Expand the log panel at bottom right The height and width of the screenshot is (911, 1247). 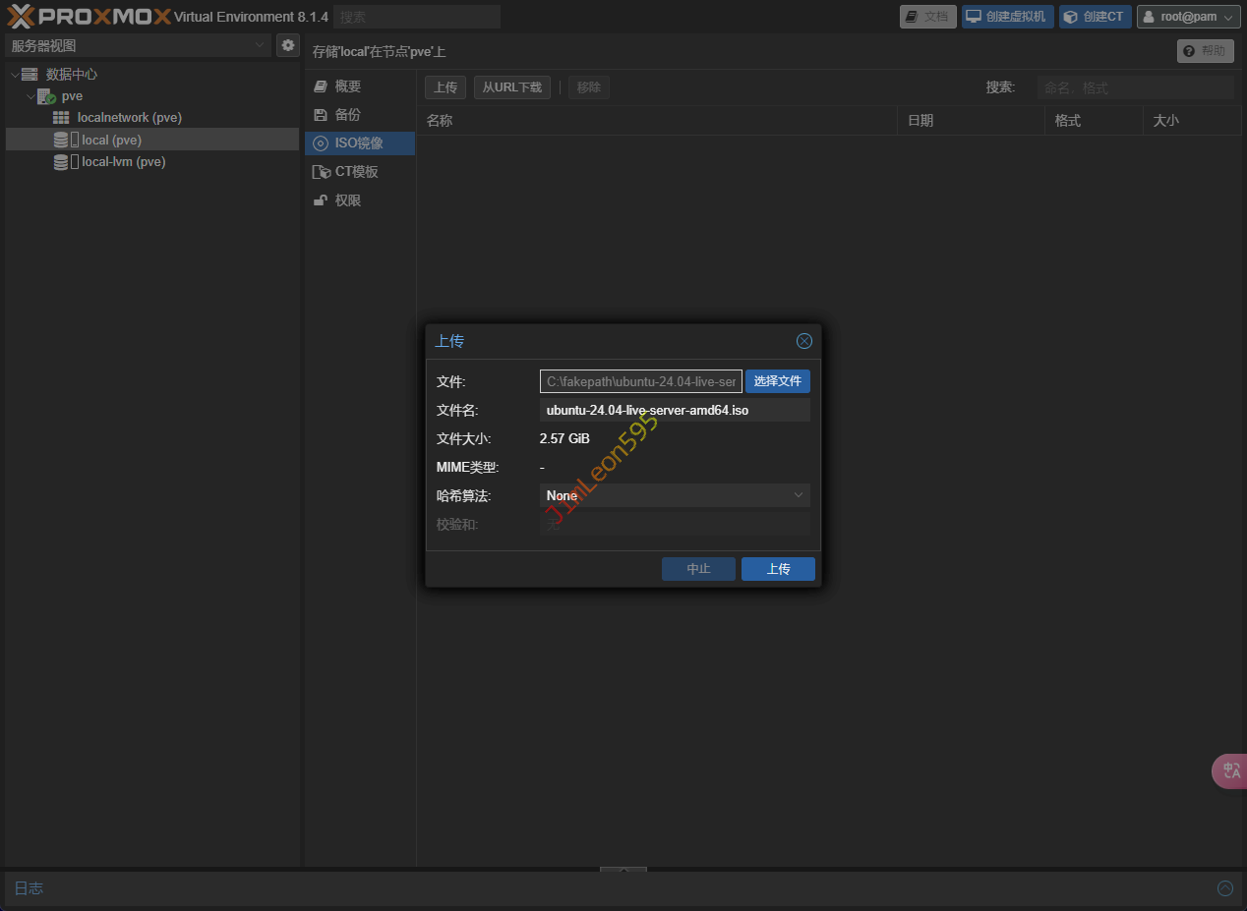(1224, 888)
